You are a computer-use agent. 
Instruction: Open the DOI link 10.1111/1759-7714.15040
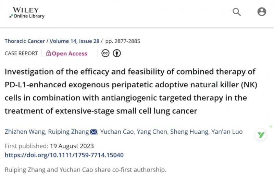(x=64, y=155)
